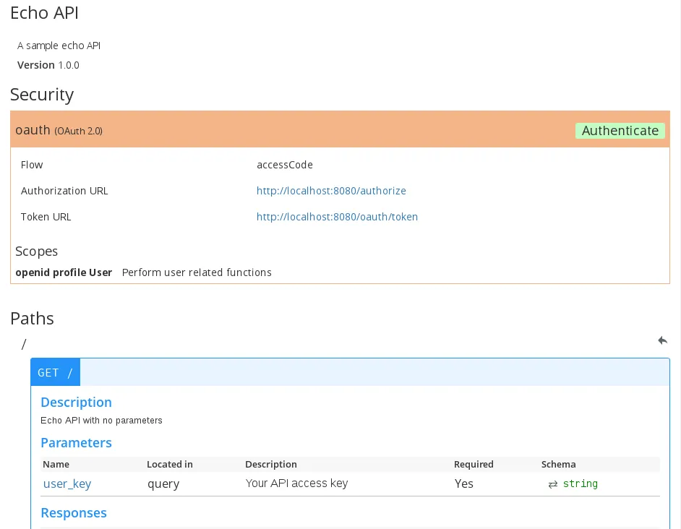The height and width of the screenshot is (529, 681).
Task: Click the green Authenticate button
Action: coord(620,131)
